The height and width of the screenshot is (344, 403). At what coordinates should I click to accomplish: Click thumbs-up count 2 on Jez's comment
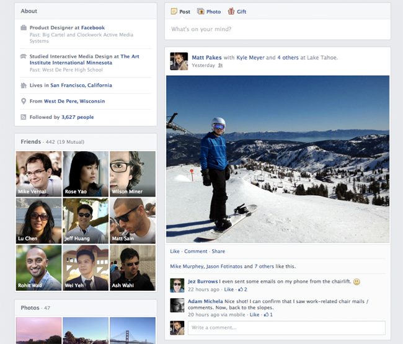click(x=242, y=289)
